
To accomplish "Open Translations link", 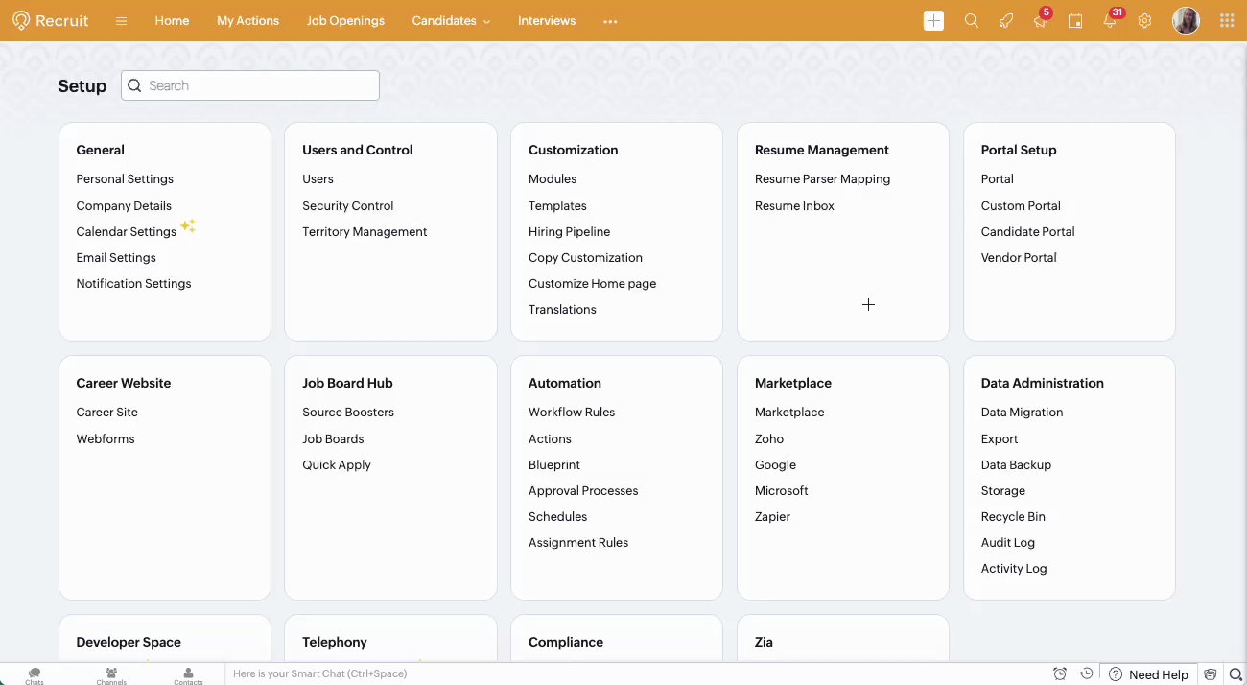I will click(x=562, y=310).
